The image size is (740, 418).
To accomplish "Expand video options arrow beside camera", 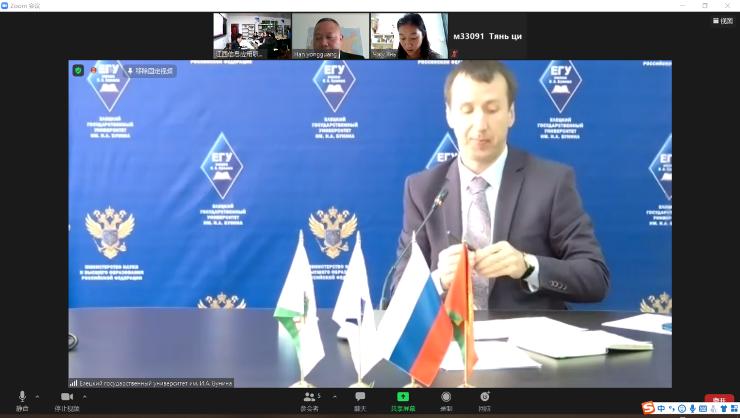I will (x=85, y=397).
